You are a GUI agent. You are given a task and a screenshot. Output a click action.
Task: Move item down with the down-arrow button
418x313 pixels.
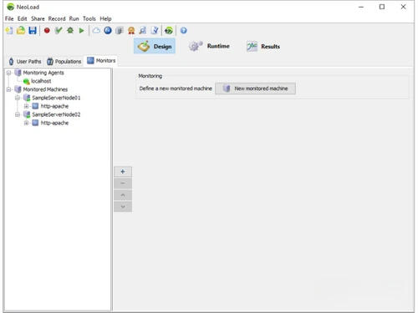click(x=123, y=207)
